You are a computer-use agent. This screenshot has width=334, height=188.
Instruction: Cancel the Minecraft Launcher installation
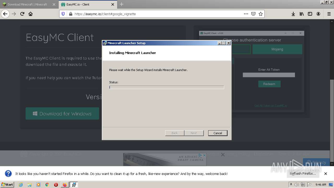[x=218, y=133]
